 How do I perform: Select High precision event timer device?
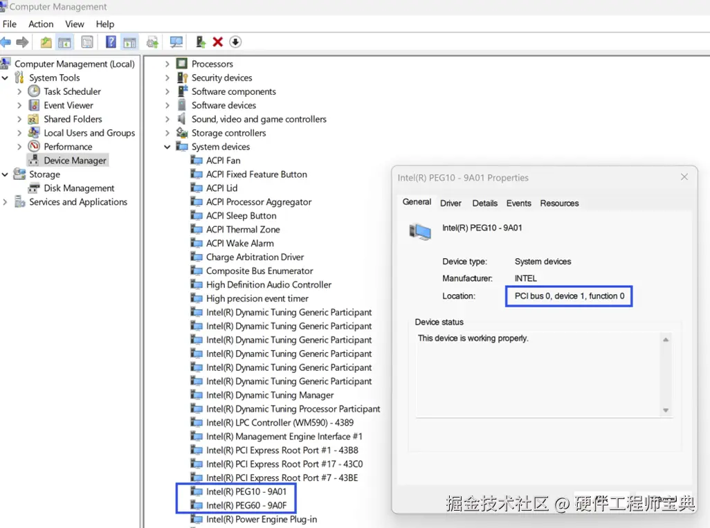tap(257, 298)
